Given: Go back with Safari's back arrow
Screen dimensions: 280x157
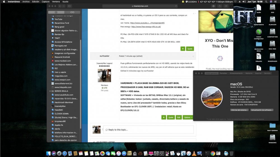Looking at the screenshot, I should (x=60, y=6).
